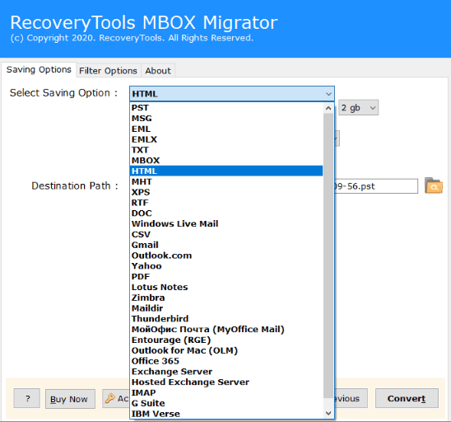Choose Gmail as saving option
451x422 pixels.
click(226, 245)
